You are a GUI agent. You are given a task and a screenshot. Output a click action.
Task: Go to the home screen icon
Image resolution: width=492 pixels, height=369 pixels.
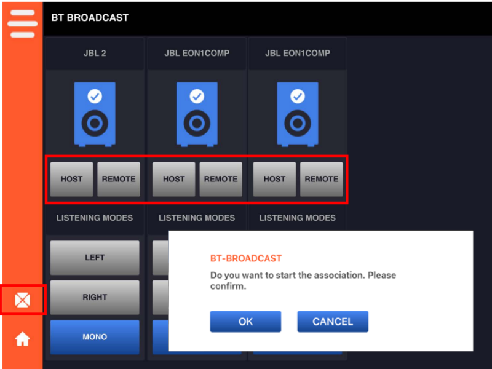(23, 339)
